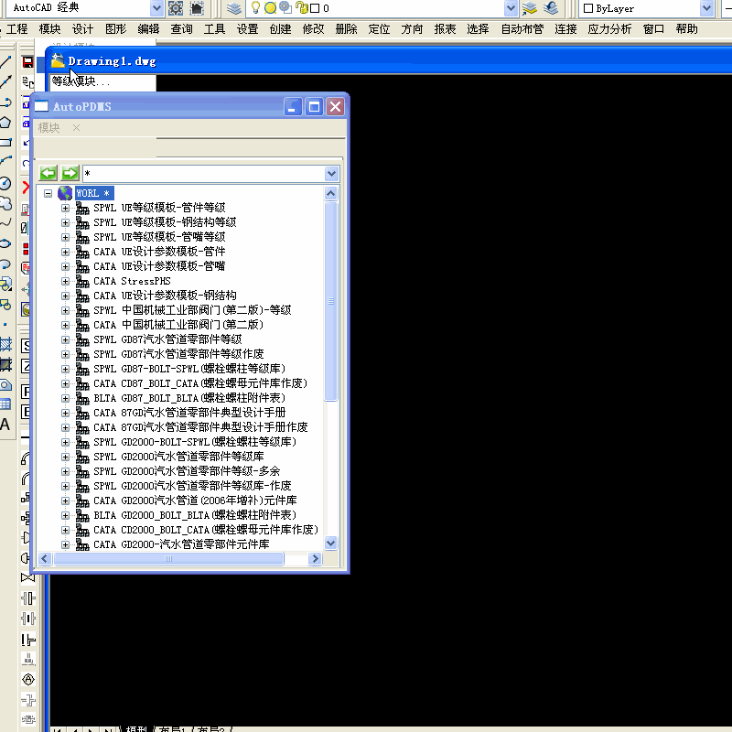Screen dimensions: 732x732
Task: Select the Table draw tool
Action: (x=5, y=404)
